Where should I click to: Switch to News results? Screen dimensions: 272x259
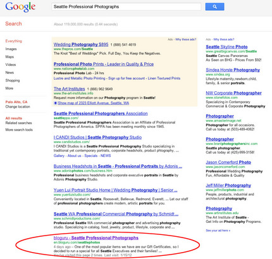9,72
